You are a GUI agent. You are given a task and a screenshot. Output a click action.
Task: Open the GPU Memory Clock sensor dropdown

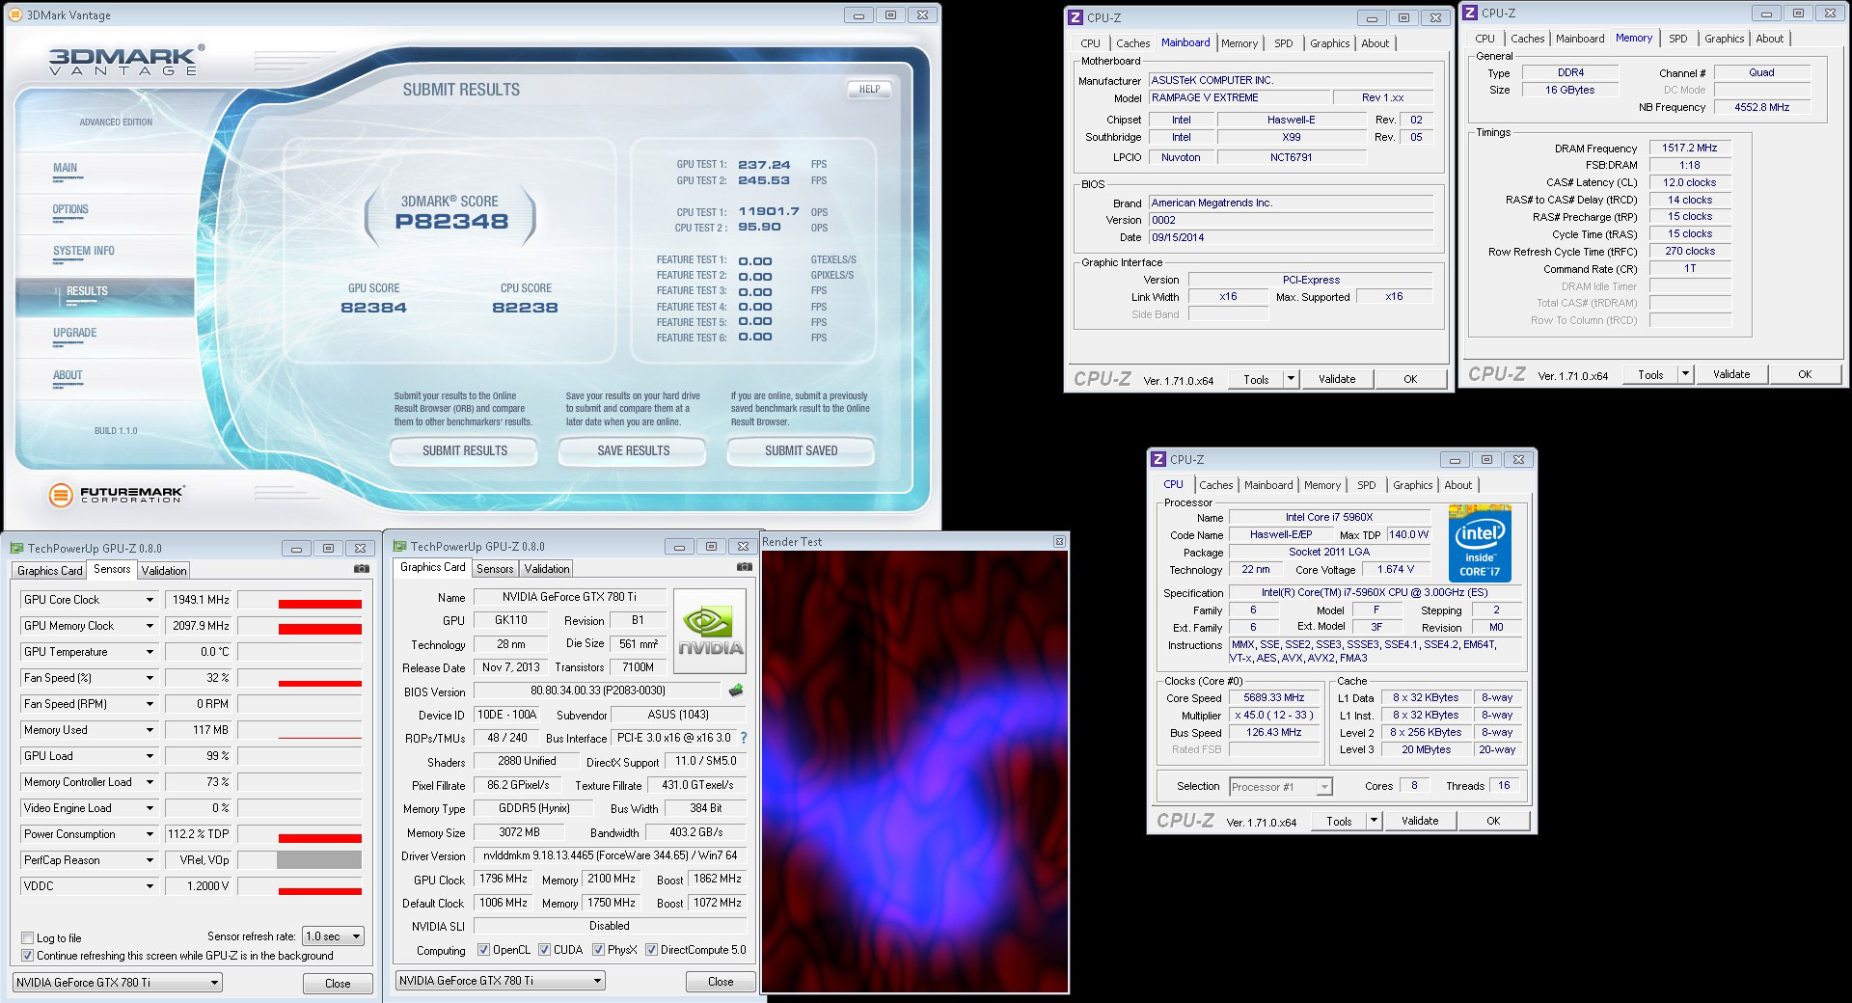point(150,626)
